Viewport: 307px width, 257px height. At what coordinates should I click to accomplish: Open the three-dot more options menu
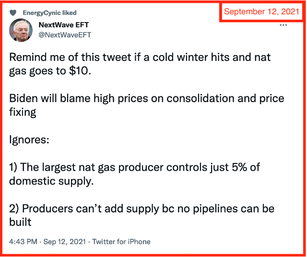click(283, 25)
